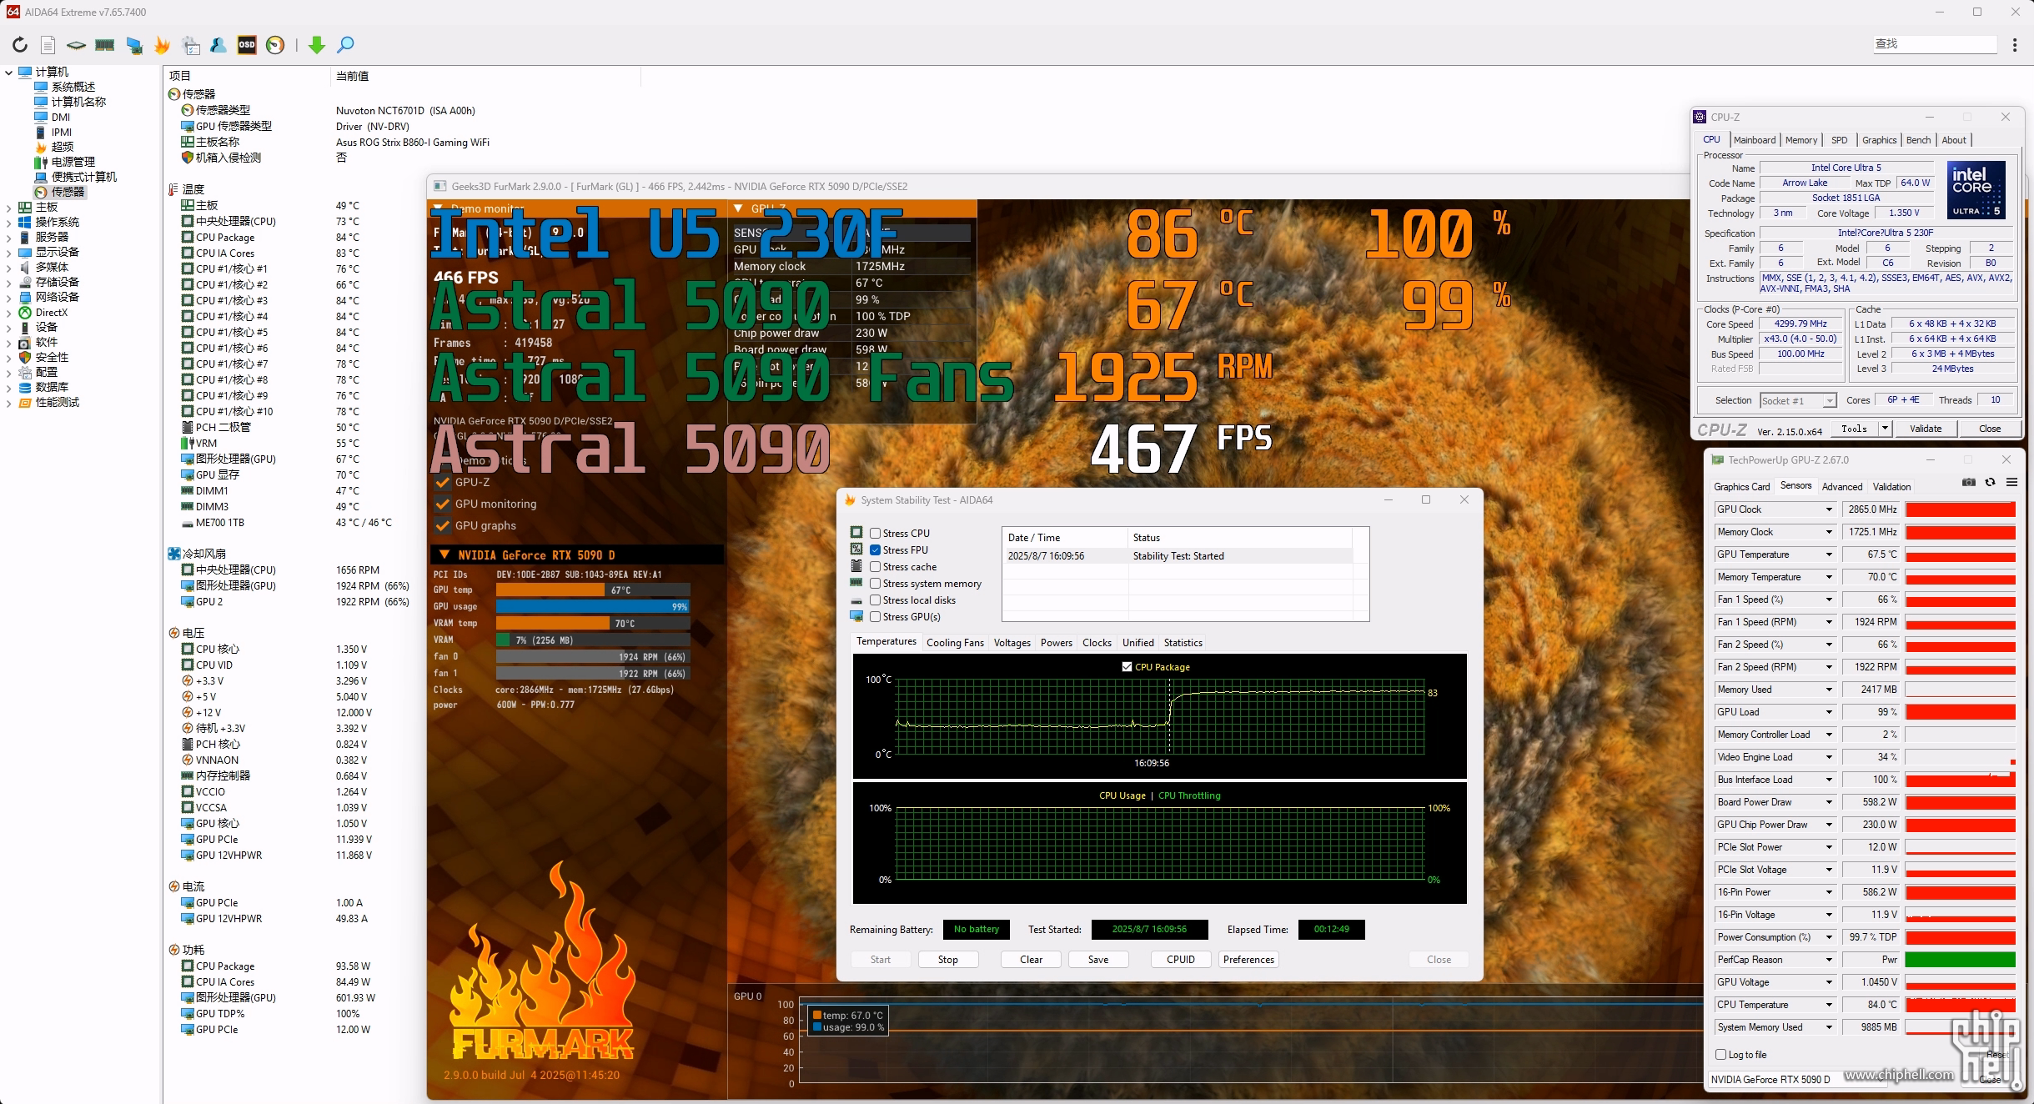Click the Save button in stability test

[x=1098, y=960]
